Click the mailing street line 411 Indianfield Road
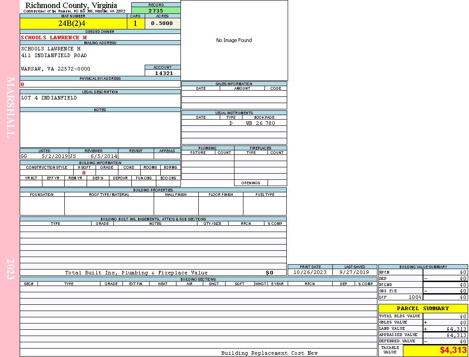This screenshot has width=469, height=357. click(x=54, y=55)
